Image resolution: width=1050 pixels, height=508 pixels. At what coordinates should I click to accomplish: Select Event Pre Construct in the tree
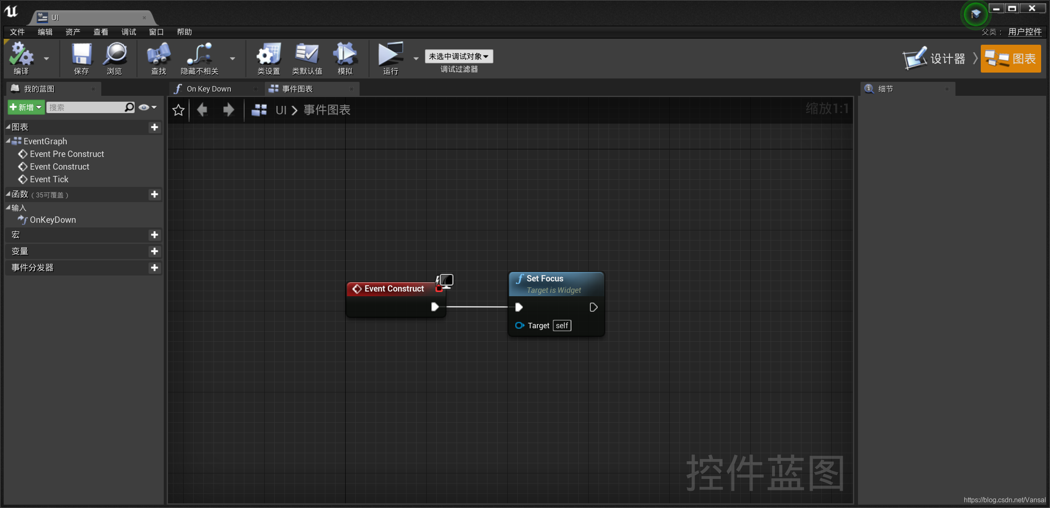coord(67,154)
